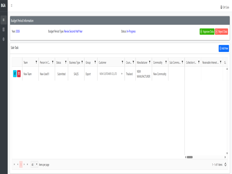Go to previous page arrow
This screenshot has width=232, height=174.
click(x=18, y=164)
